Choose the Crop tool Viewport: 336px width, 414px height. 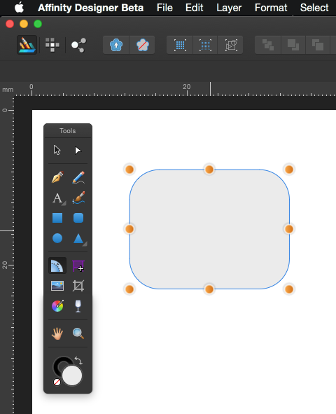[x=78, y=286]
